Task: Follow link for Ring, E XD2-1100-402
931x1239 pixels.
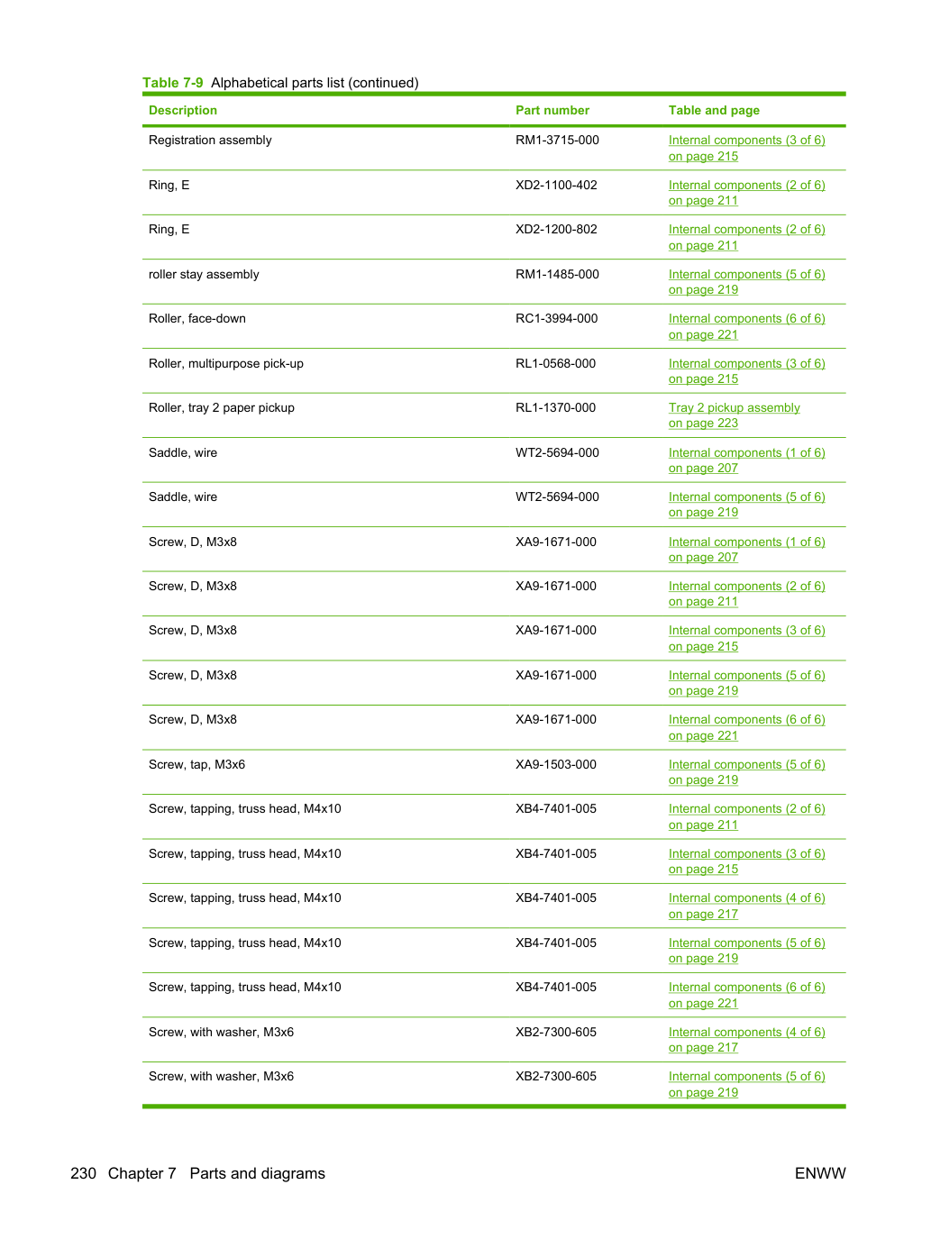Action: 746,193
